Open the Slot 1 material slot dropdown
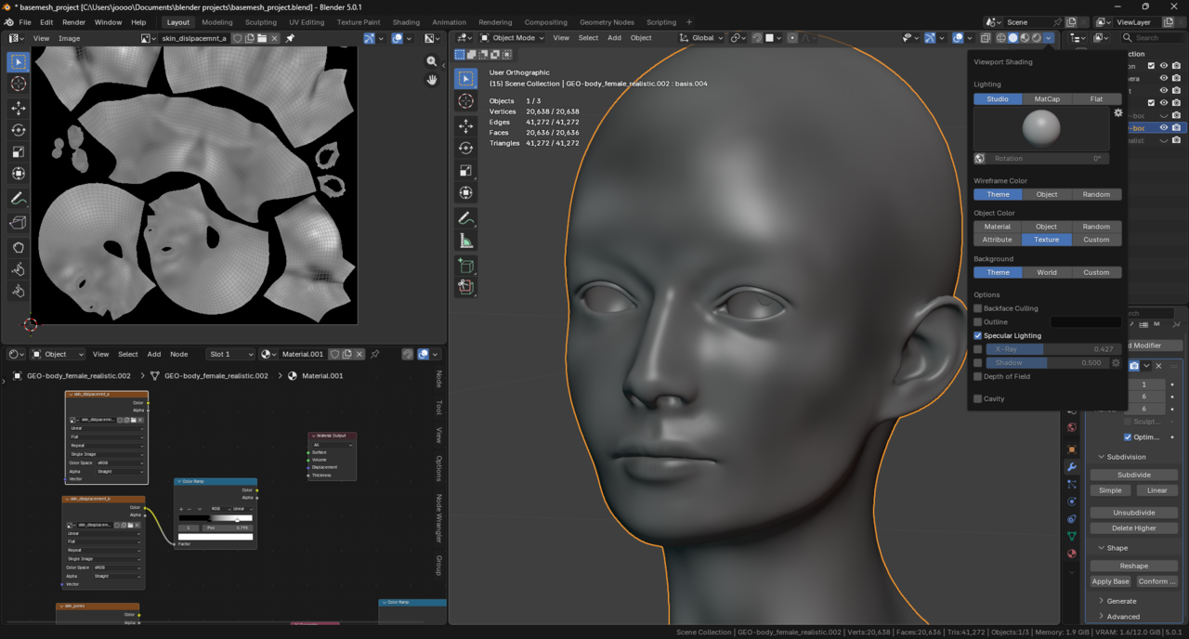The width and height of the screenshot is (1189, 639). coord(230,354)
